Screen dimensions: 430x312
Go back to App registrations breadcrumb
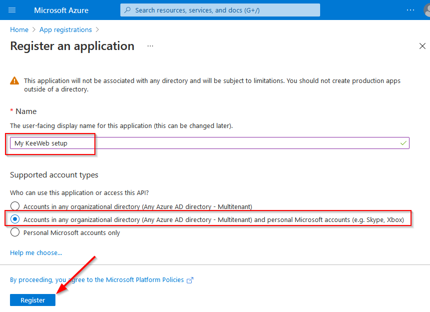(65, 29)
